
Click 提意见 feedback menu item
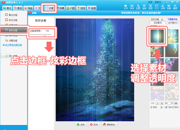point(158,2)
